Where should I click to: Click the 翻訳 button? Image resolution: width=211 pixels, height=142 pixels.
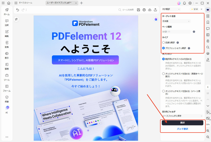pyautogui.click(x=183, y=123)
